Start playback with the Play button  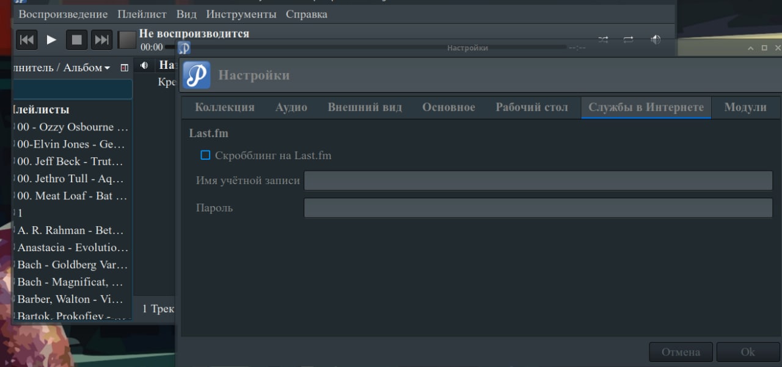[52, 40]
